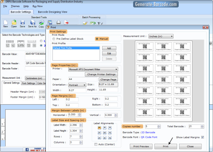Toggle Auto (Center) checkbox
Image resolution: width=213 pixels, height=152 pixels.
tap(96, 144)
